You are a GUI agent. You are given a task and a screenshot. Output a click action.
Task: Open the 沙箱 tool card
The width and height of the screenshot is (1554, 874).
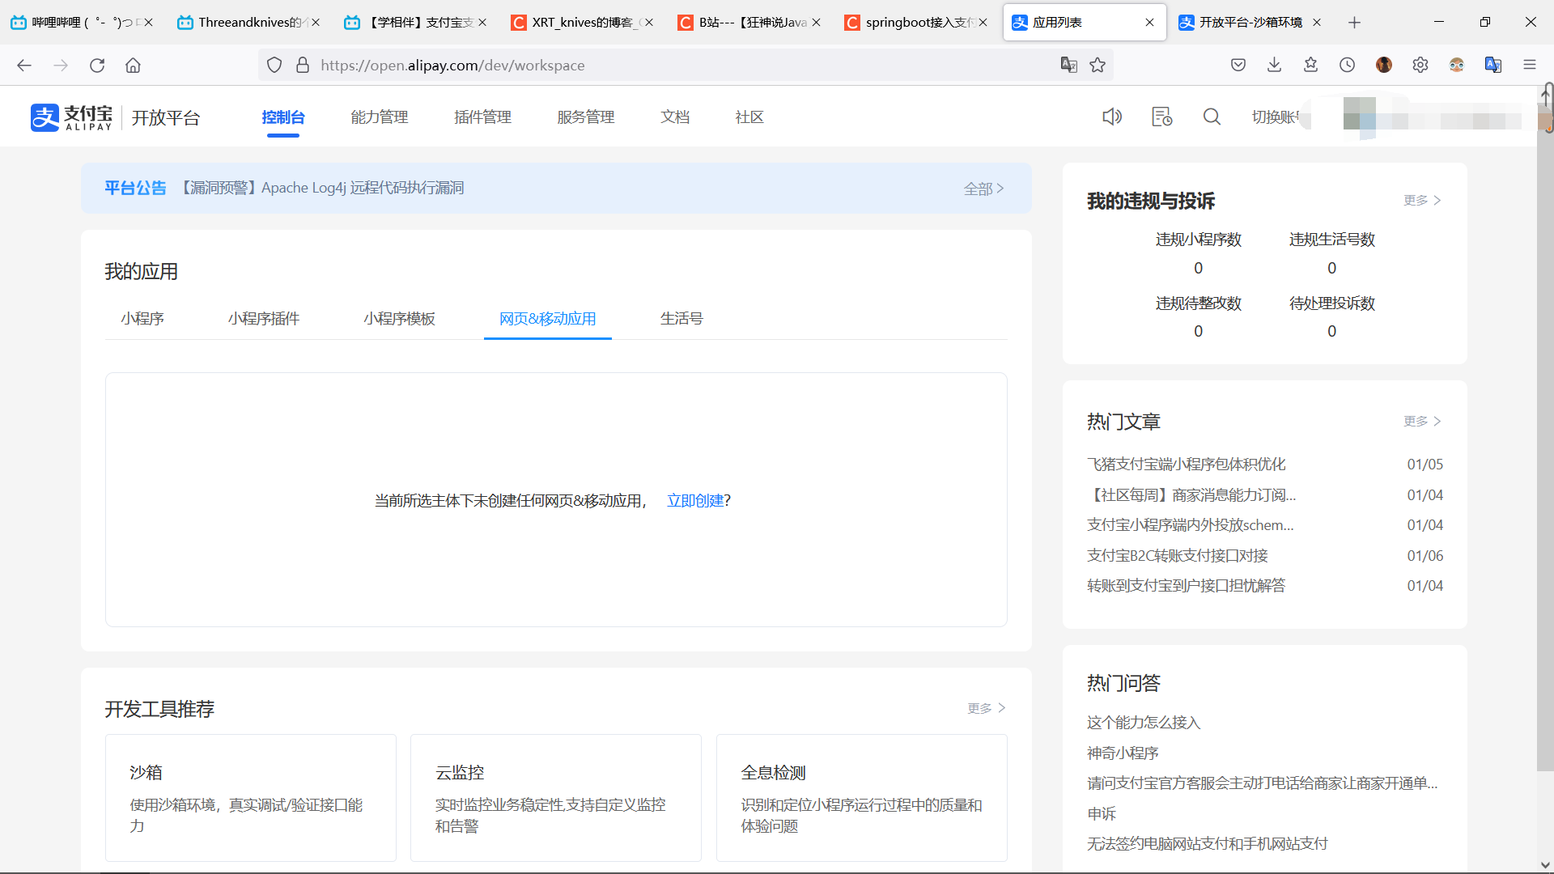tap(251, 798)
